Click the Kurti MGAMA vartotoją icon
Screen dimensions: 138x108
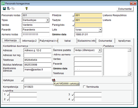tap(53, 80)
